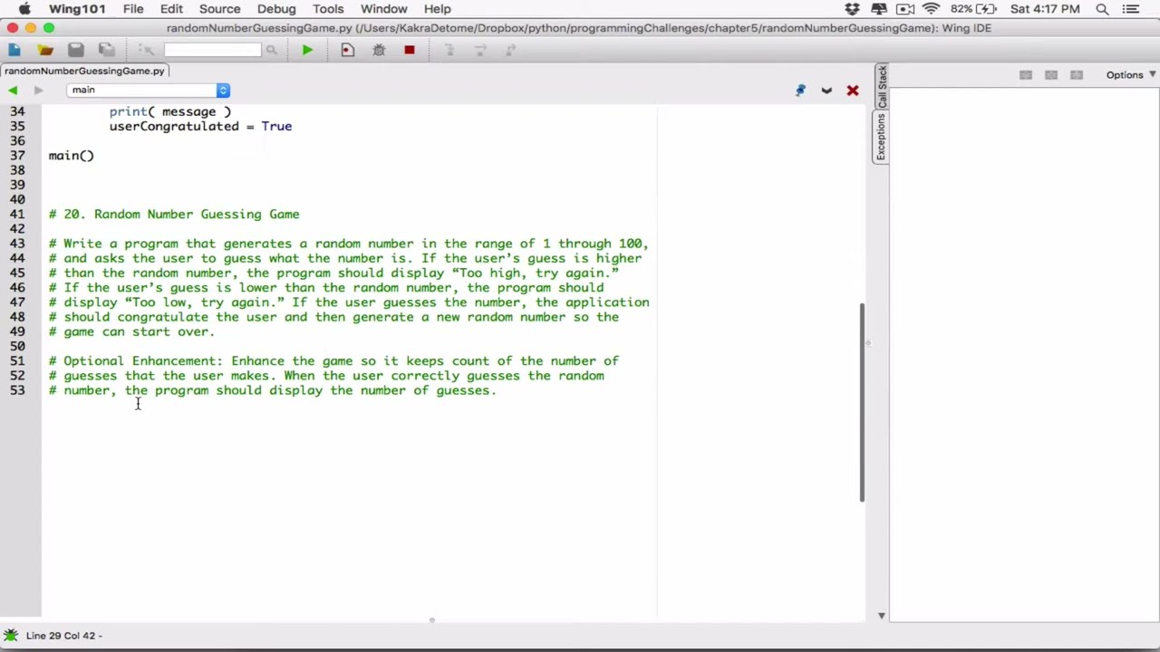Viewport: 1160px width, 652px height.
Task: Open the editor options chevron menu
Action: click(x=826, y=91)
